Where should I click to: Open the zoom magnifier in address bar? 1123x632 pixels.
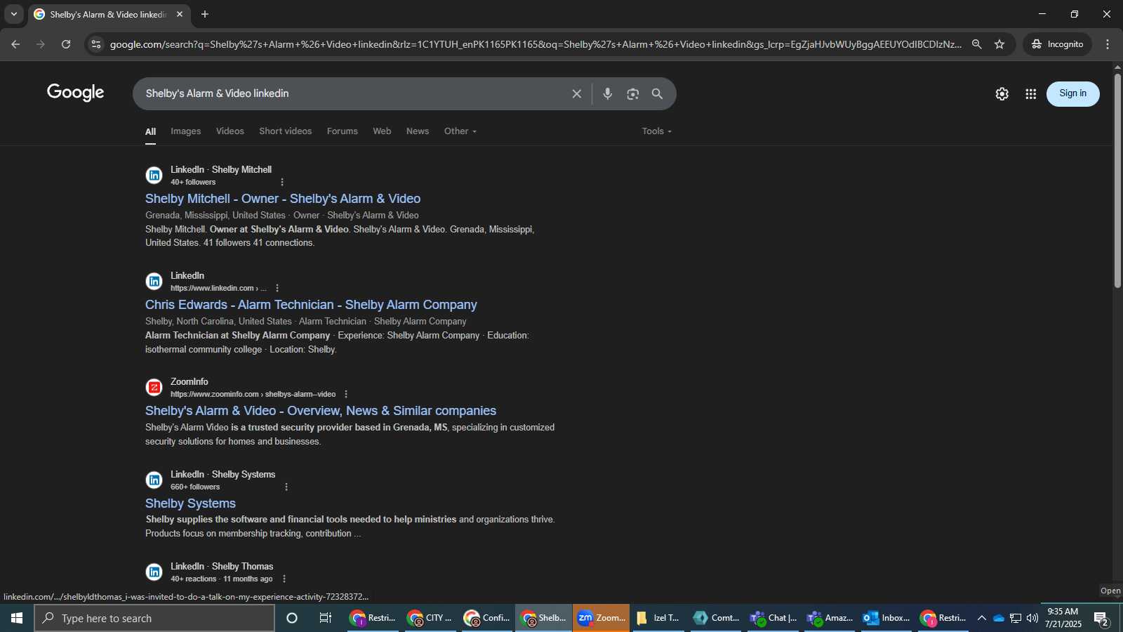coord(976,44)
